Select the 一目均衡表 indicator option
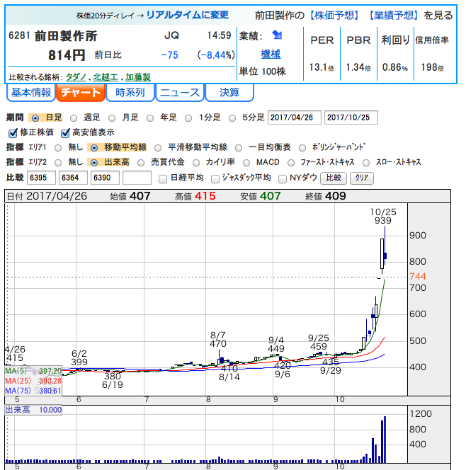This screenshot has height=470, width=466. tap(239, 148)
